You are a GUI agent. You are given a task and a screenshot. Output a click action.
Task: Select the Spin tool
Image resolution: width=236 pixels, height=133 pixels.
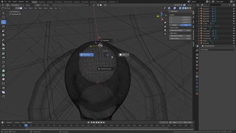pos(3,75)
